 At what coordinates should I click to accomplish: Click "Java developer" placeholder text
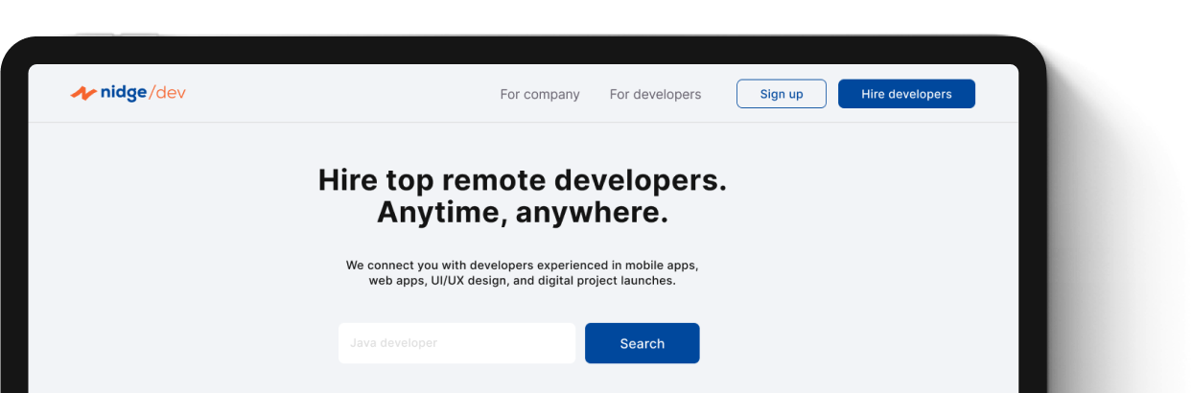pyautogui.click(x=393, y=343)
